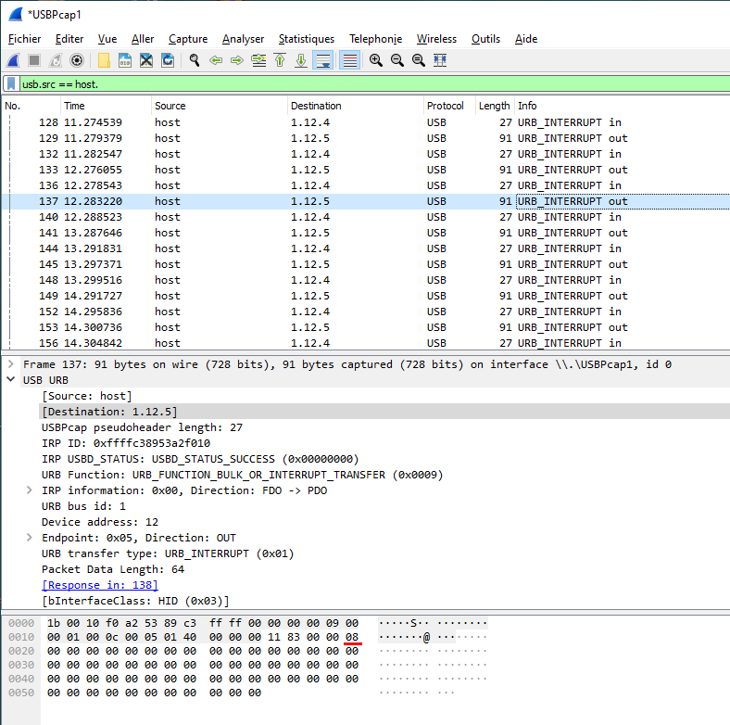Go to the previous packet arrow

click(x=216, y=60)
